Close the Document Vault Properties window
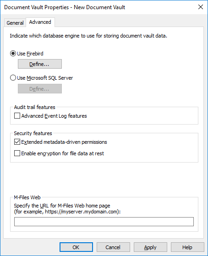The image size is (208, 256). pyautogui.click(x=201, y=7)
